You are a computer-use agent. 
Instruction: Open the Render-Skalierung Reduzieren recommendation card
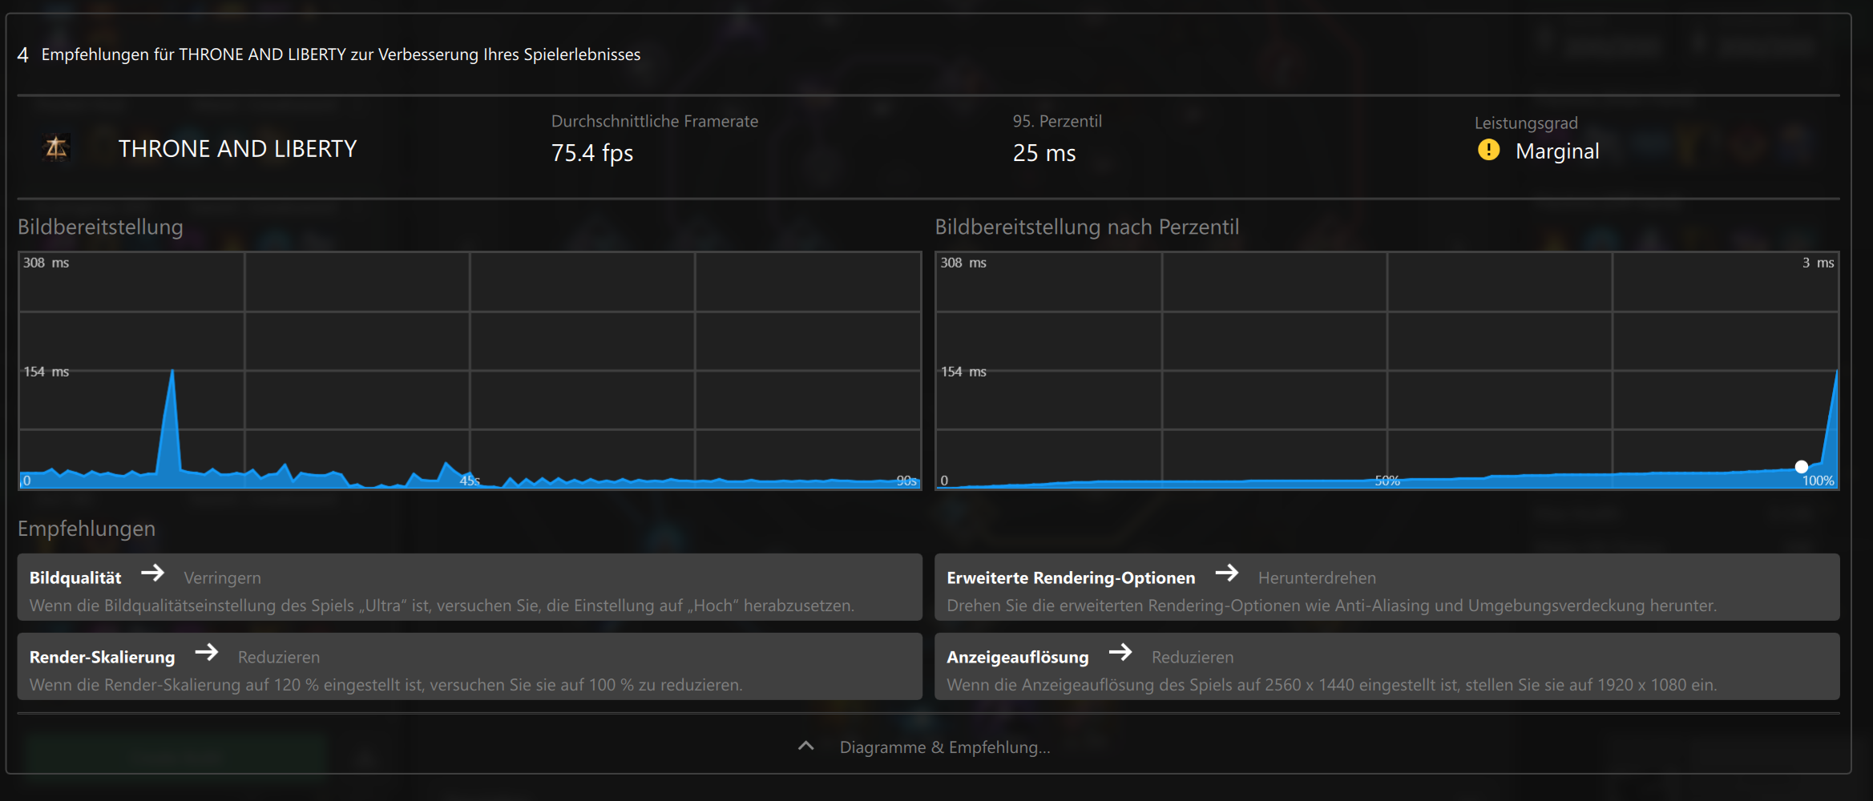point(470,666)
